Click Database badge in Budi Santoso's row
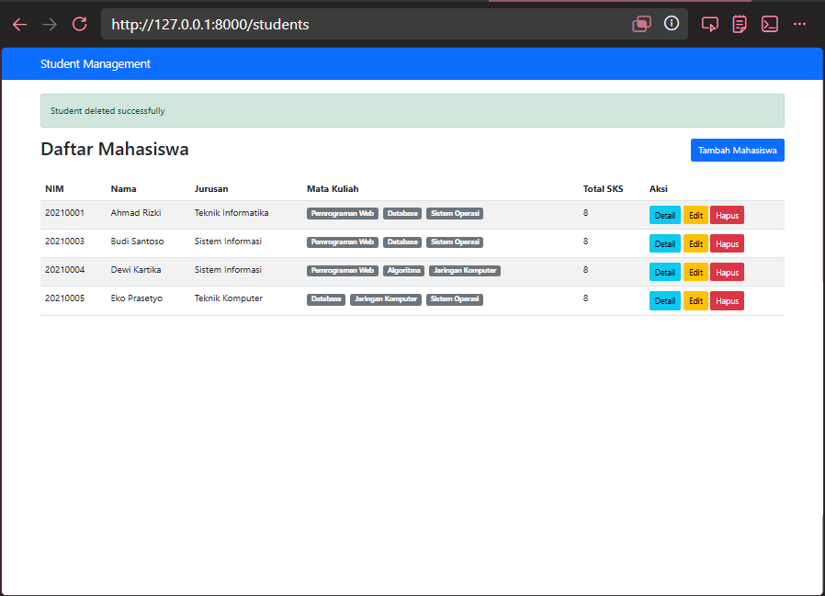 (402, 242)
